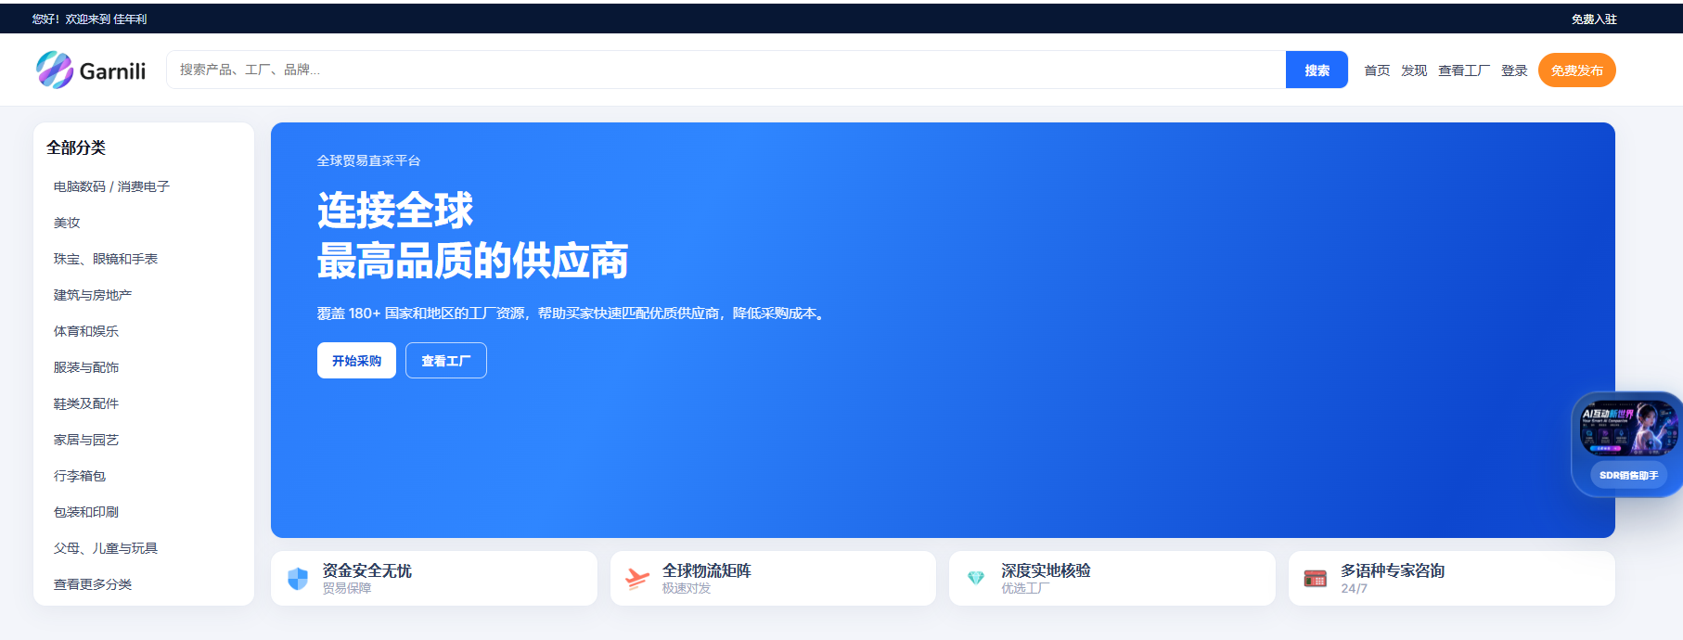
Task: Select the 鞋类及配件 category
Action: [86, 403]
